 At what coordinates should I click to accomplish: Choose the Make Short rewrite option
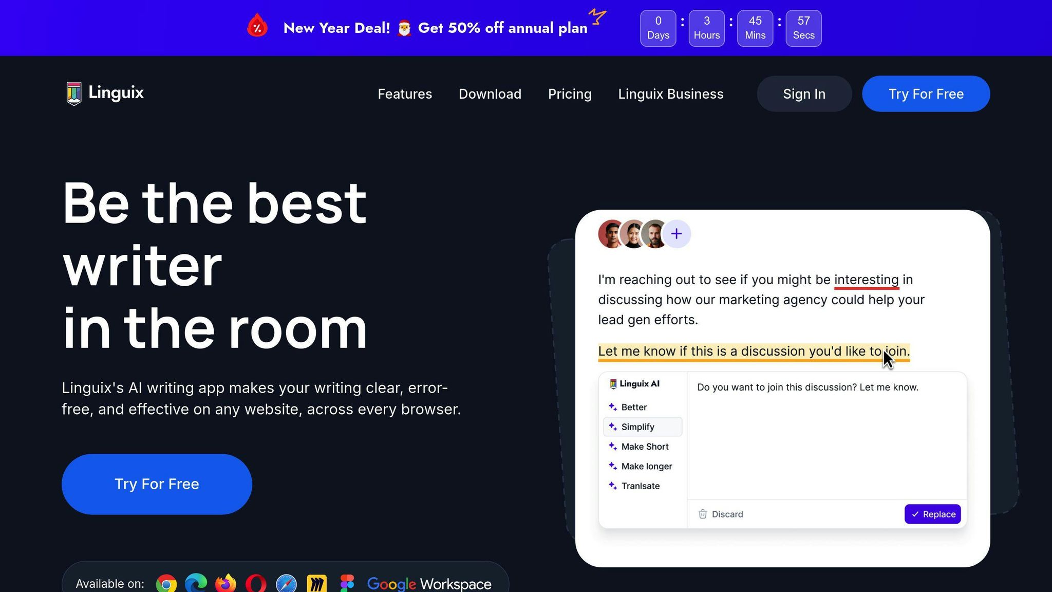tap(644, 447)
